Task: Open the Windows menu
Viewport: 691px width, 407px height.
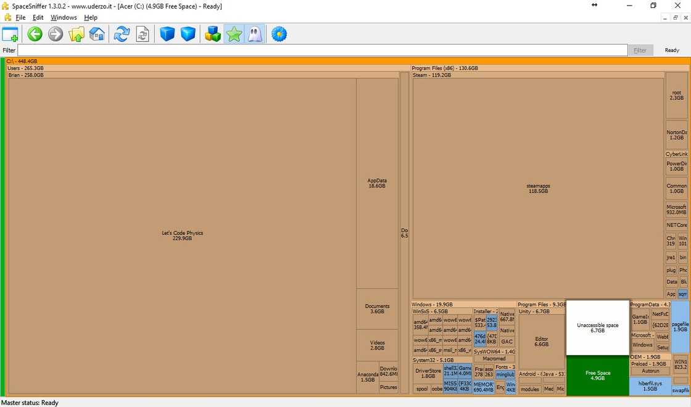Action: [64, 18]
